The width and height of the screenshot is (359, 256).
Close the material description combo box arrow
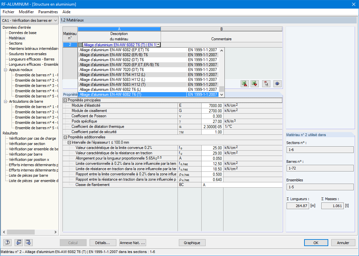coord(158,45)
